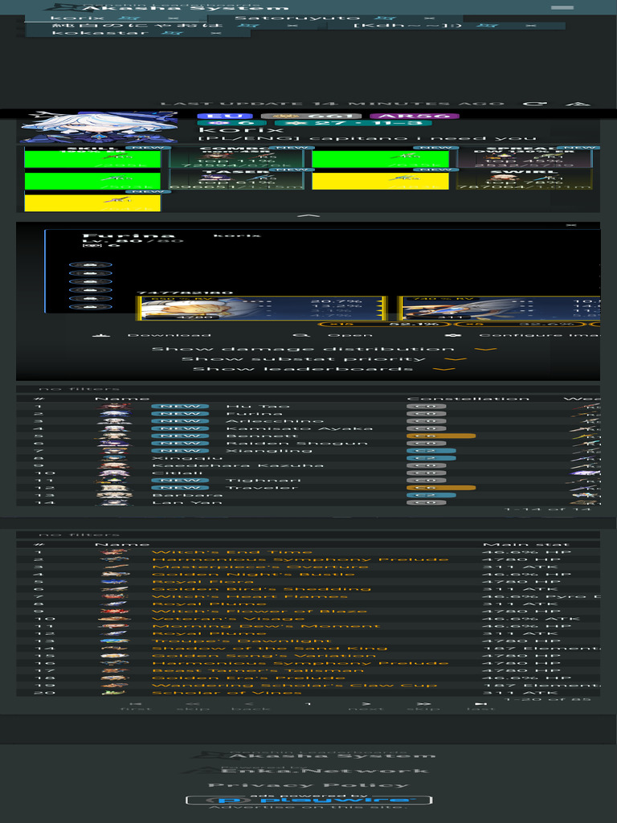Click the Arlecchino character icon
This screenshot has height=823, width=617.
click(x=114, y=421)
